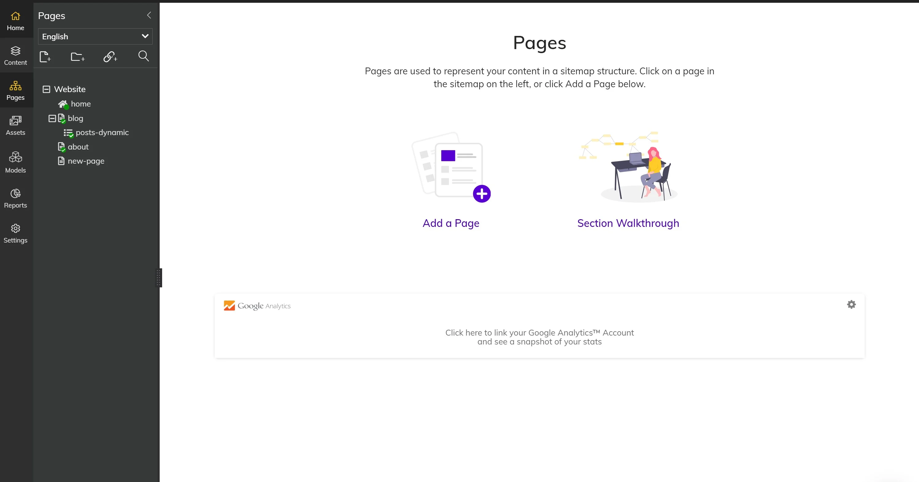Viewport: 919px width, 482px height.
Task: Click Section Walkthrough link
Action: (629, 223)
